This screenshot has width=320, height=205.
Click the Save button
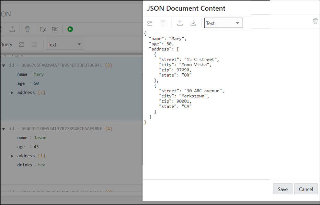coord(283,189)
